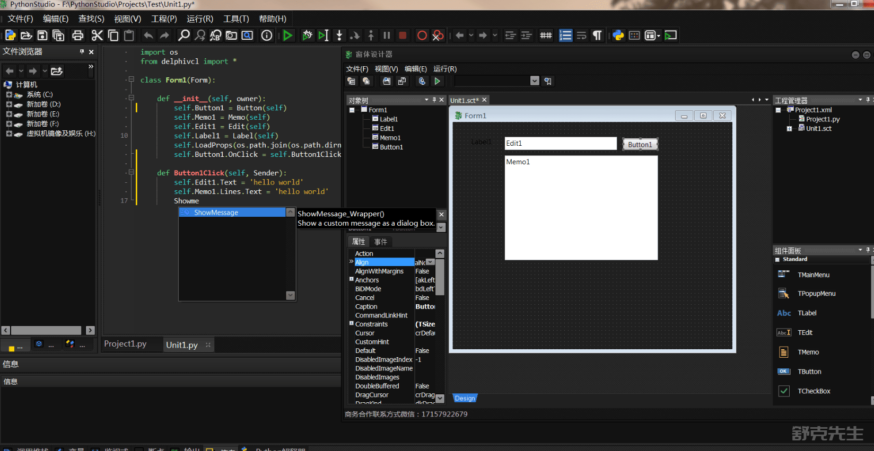Toggle line numbers display
Screen dimensions: 874x451
565,36
